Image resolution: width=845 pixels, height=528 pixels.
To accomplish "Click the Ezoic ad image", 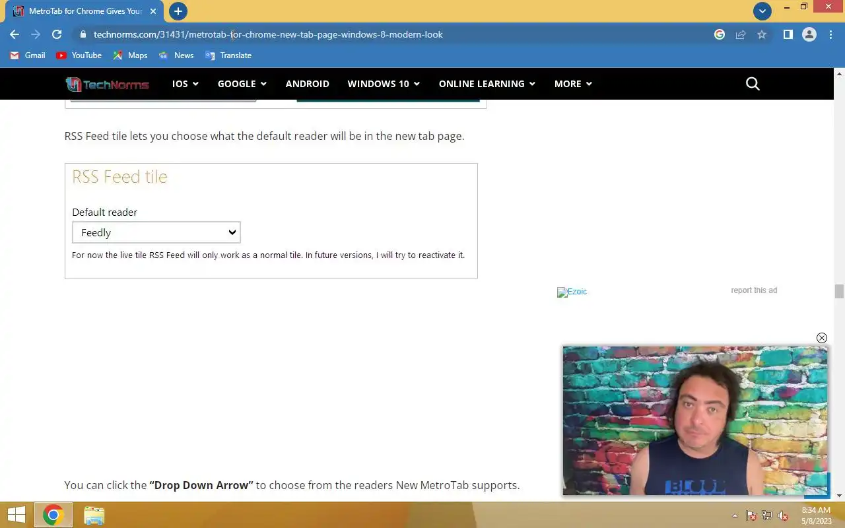I will point(572,292).
